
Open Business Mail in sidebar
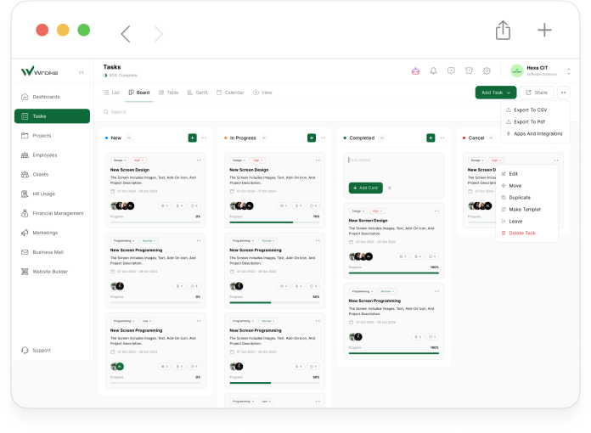point(52,252)
